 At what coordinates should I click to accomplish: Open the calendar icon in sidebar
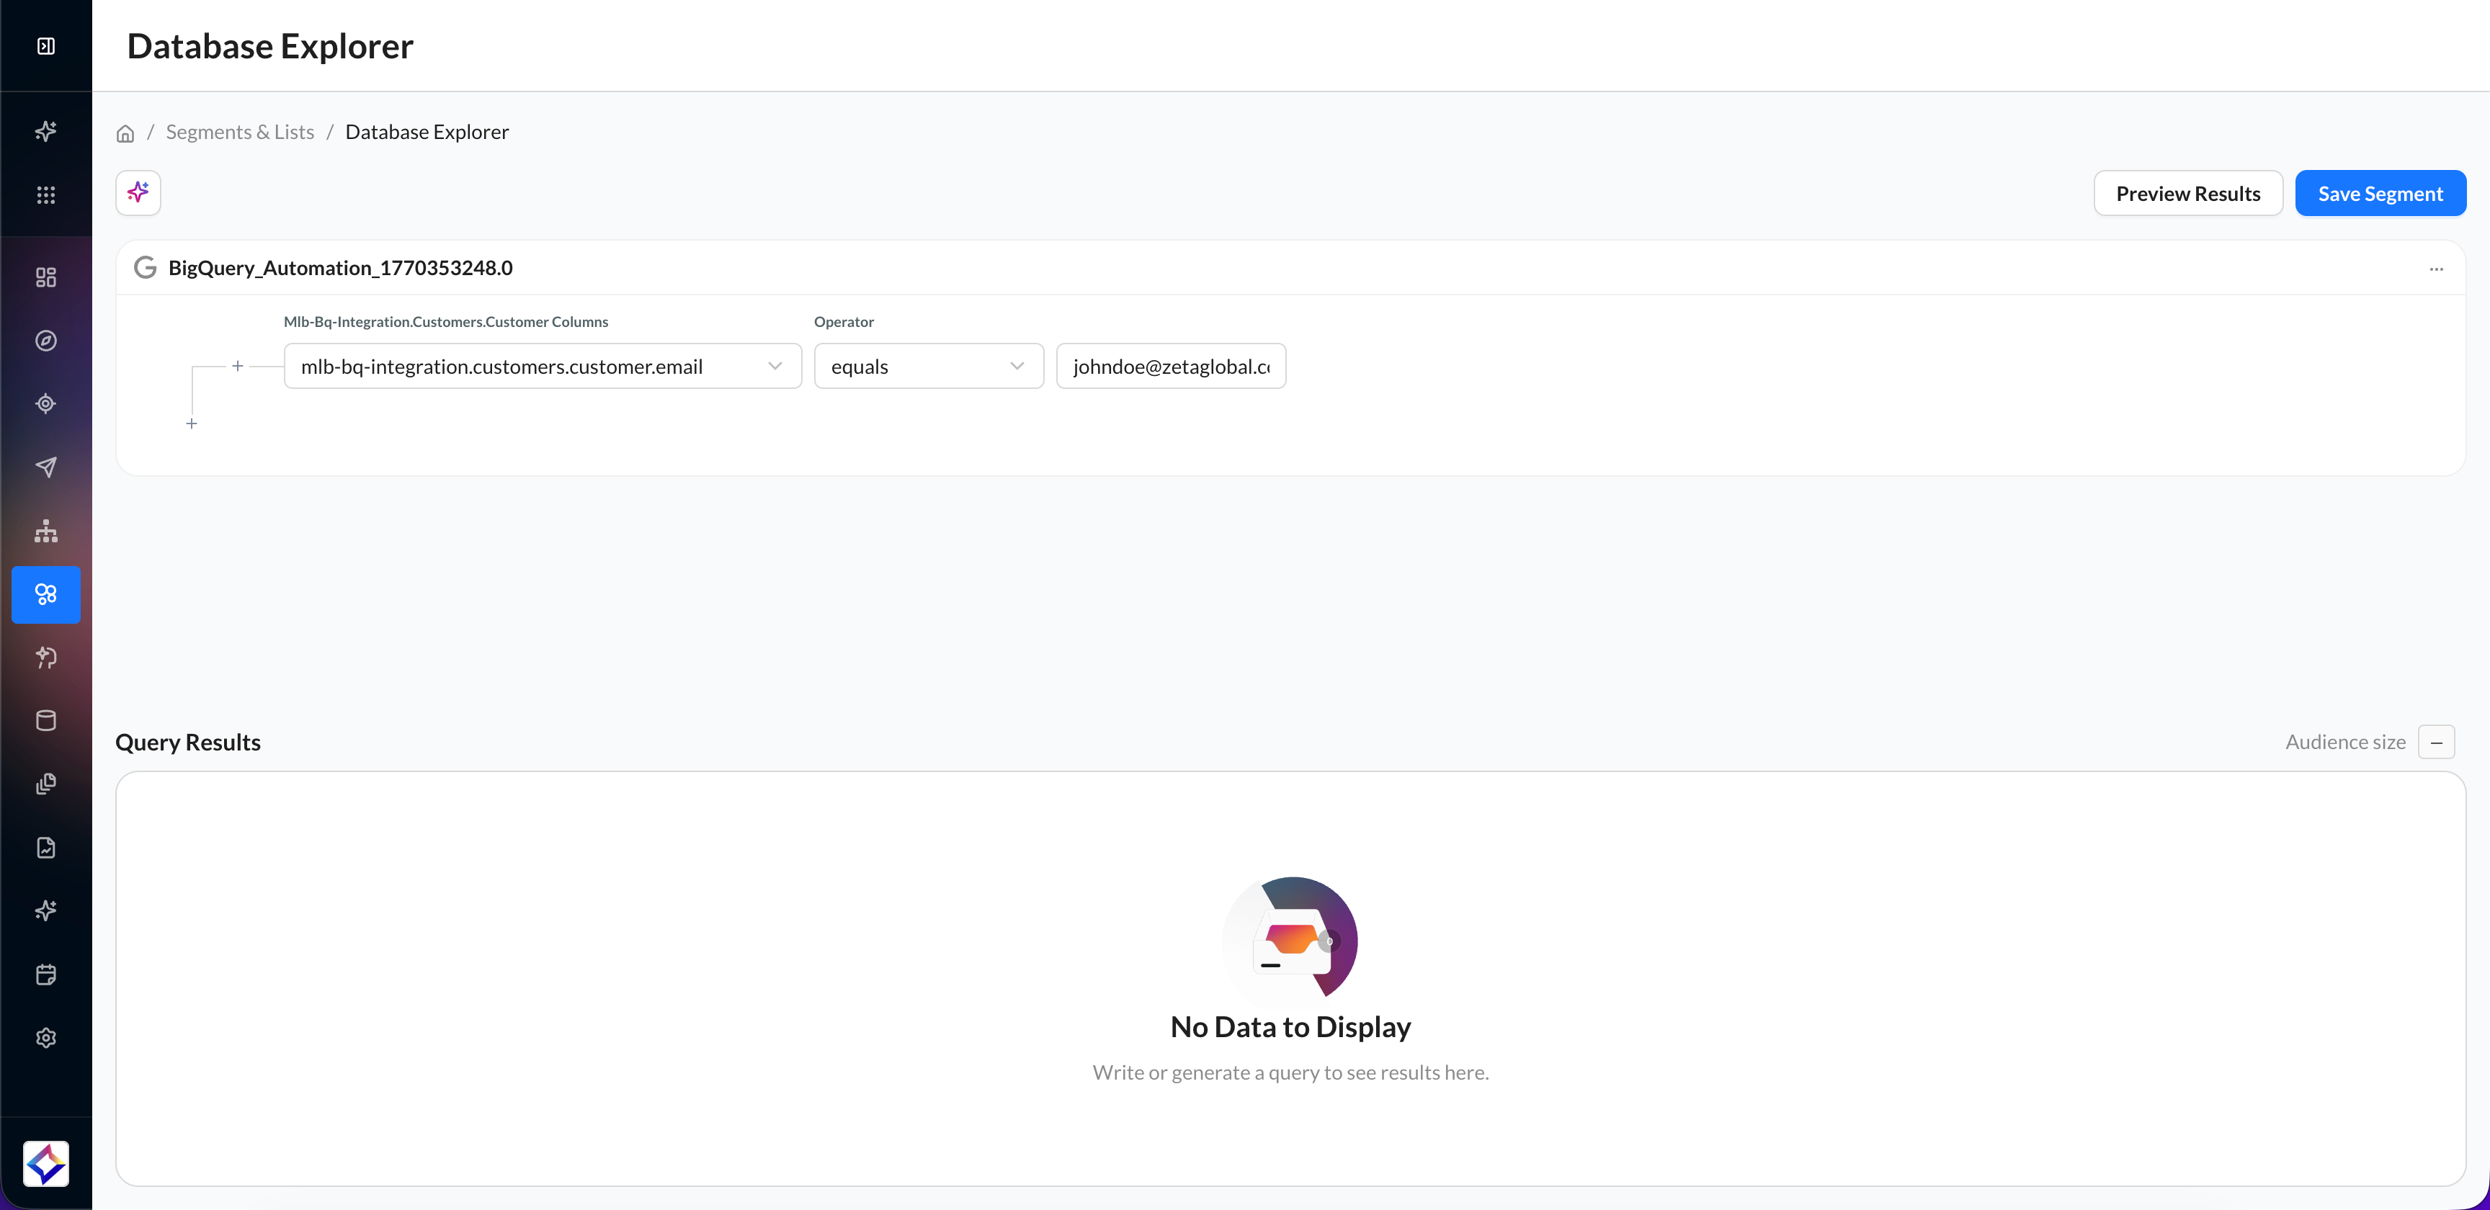pyautogui.click(x=45, y=974)
